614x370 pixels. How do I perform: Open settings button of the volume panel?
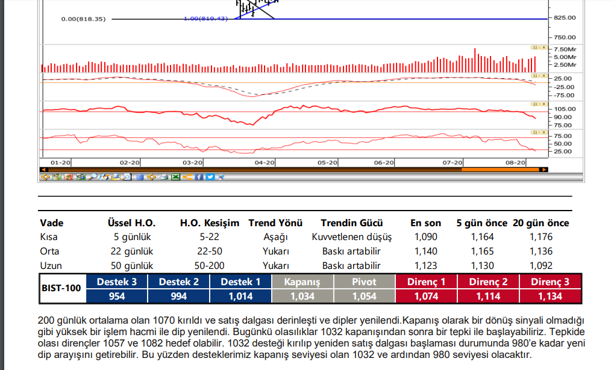534,48
